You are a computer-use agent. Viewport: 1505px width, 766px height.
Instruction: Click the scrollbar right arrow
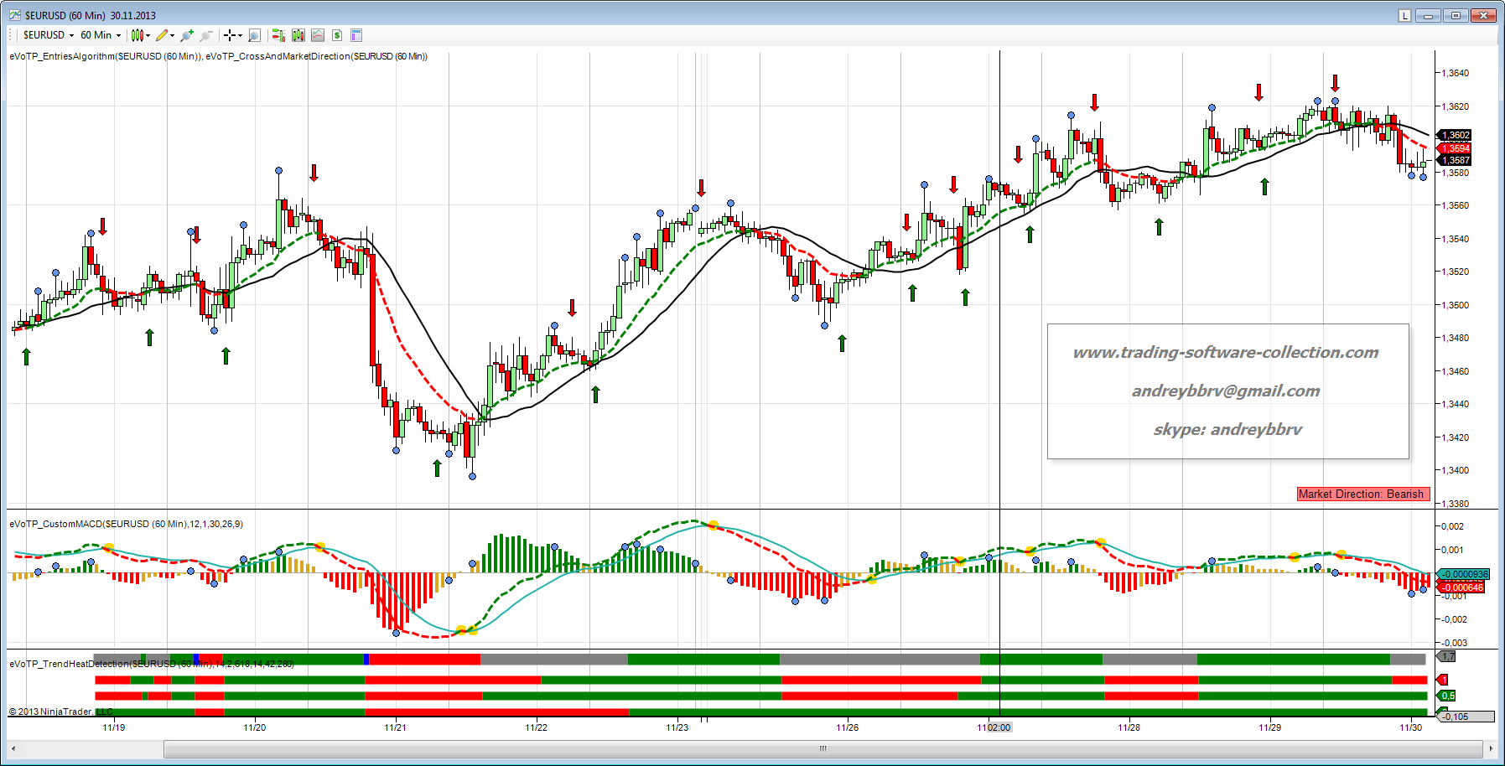pos(1491,748)
